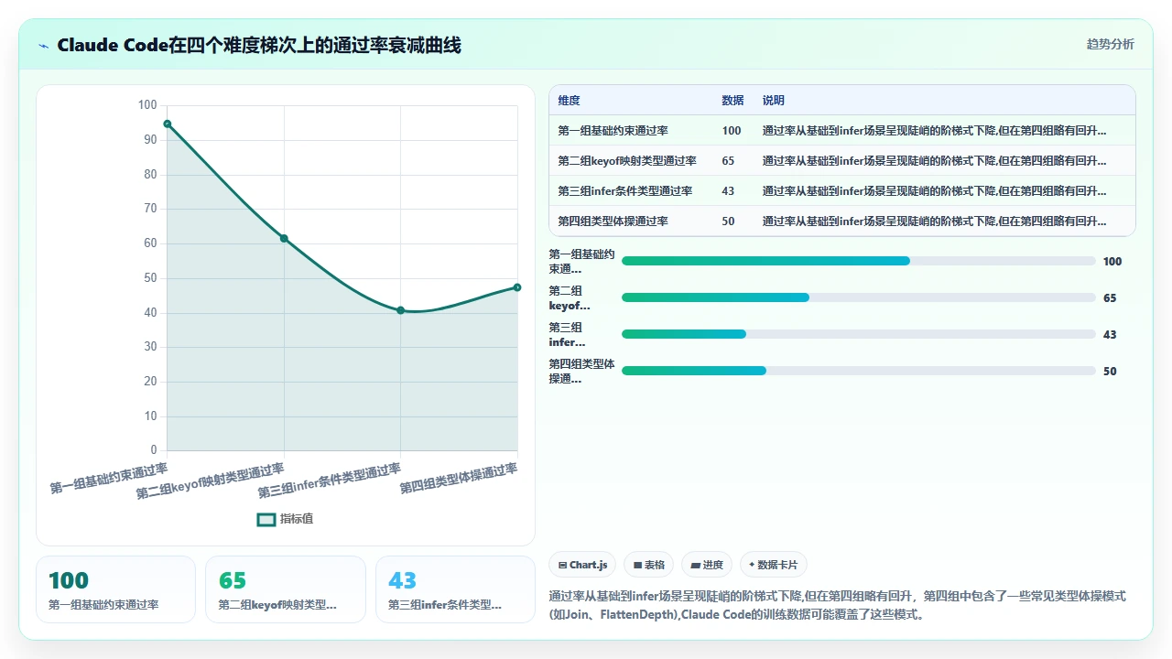
Task: Click the x-axis label 第一组基础约束通过率
Action: (109, 479)
